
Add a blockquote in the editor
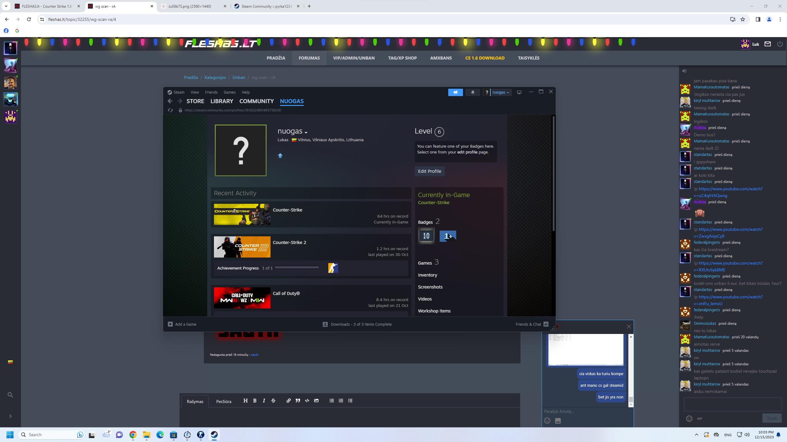pyautogui.click(x=298, y=401)
